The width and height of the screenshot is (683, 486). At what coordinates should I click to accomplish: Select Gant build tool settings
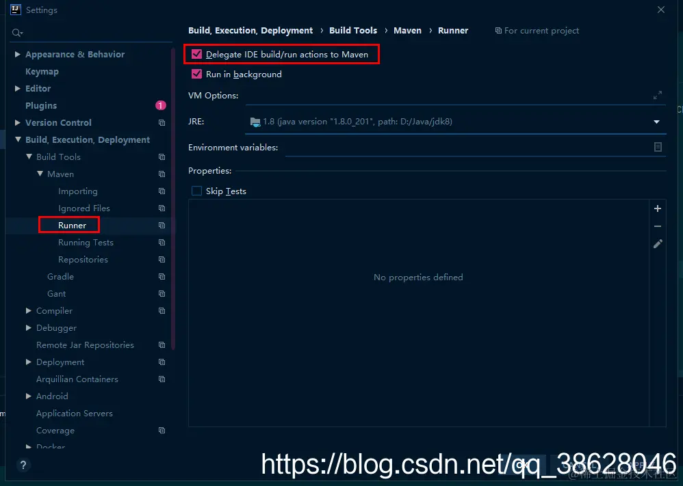click(57, 294)
